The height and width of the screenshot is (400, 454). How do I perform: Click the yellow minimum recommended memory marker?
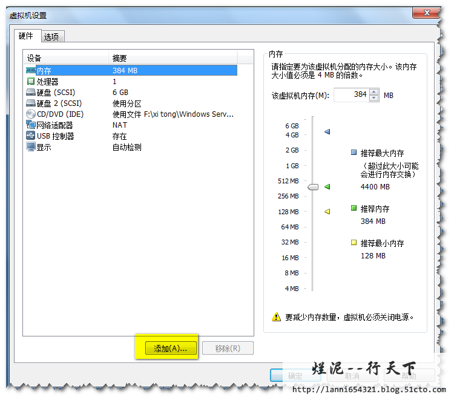click(x=327, y=211)
